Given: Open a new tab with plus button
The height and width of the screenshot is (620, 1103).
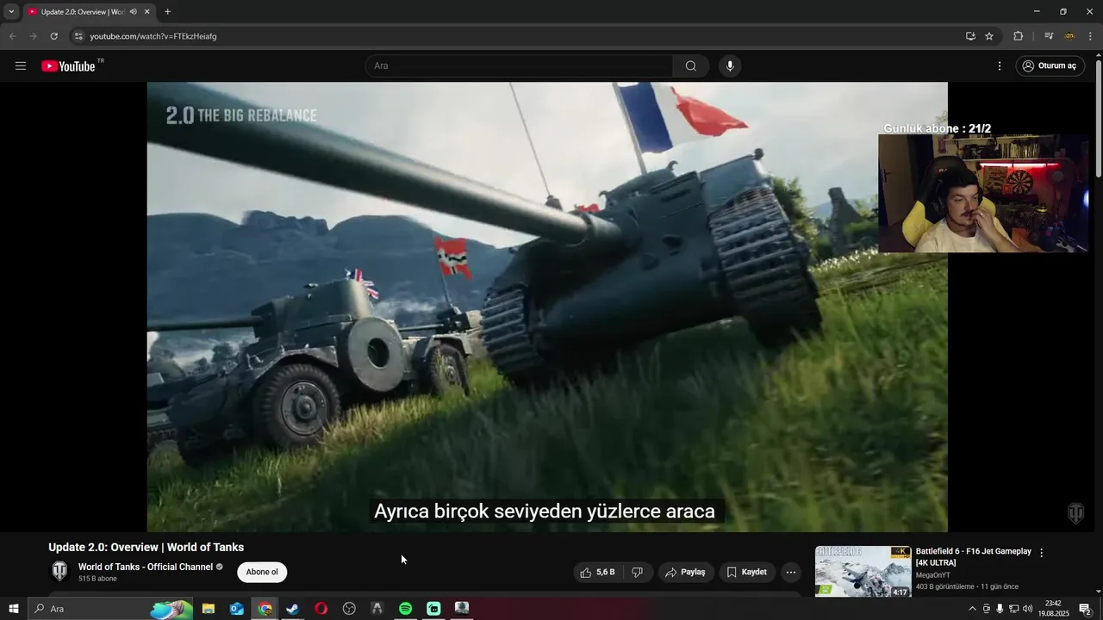Looking at the screenshot, I should pos(167,12).
